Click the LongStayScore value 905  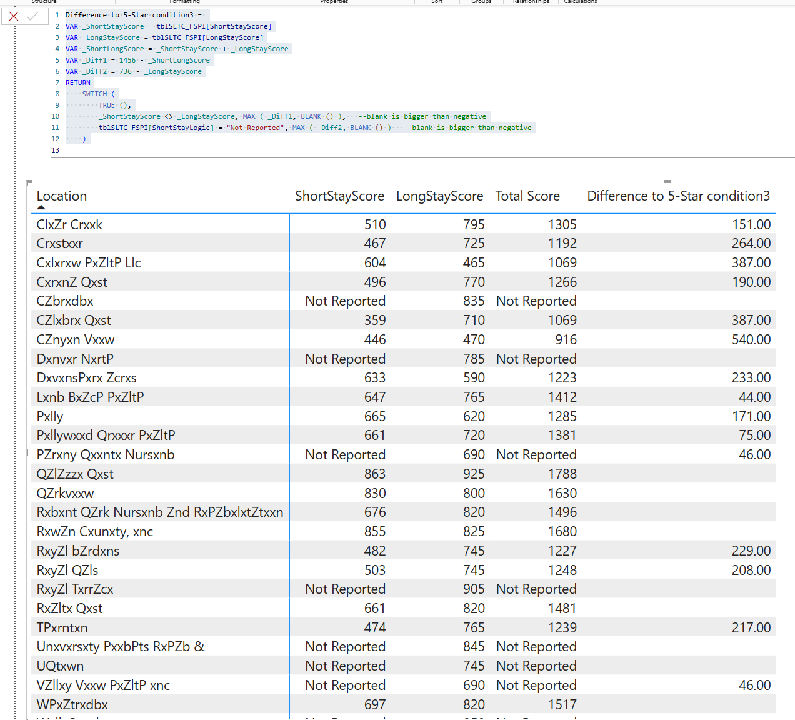(474, 589)
